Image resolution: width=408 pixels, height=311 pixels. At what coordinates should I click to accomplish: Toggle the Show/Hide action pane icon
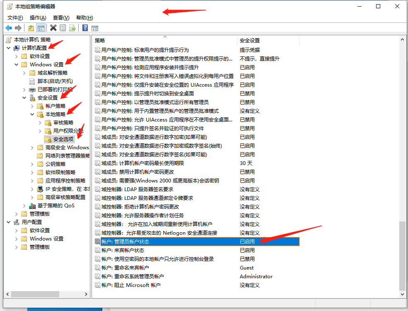95,28
